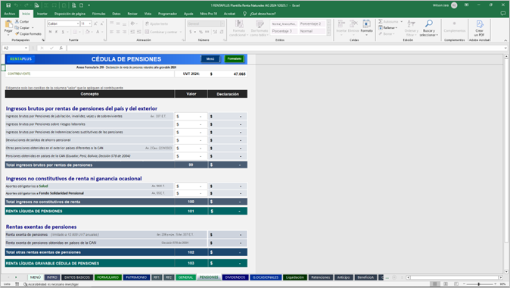Open the Name Box A2 dropdown
Viewport: 510px width, 288px height.
click(26, 49)
